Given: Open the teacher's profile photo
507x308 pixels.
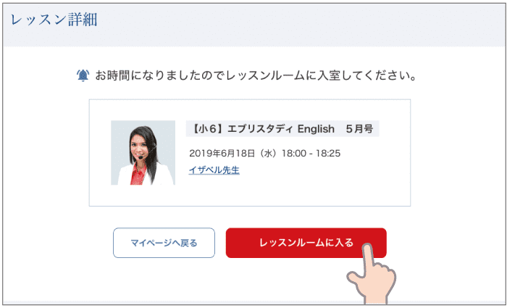Looking at the screenshot, I should pos(143,153).
